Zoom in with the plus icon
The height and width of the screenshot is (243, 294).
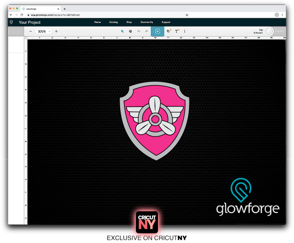click(56, 31)
